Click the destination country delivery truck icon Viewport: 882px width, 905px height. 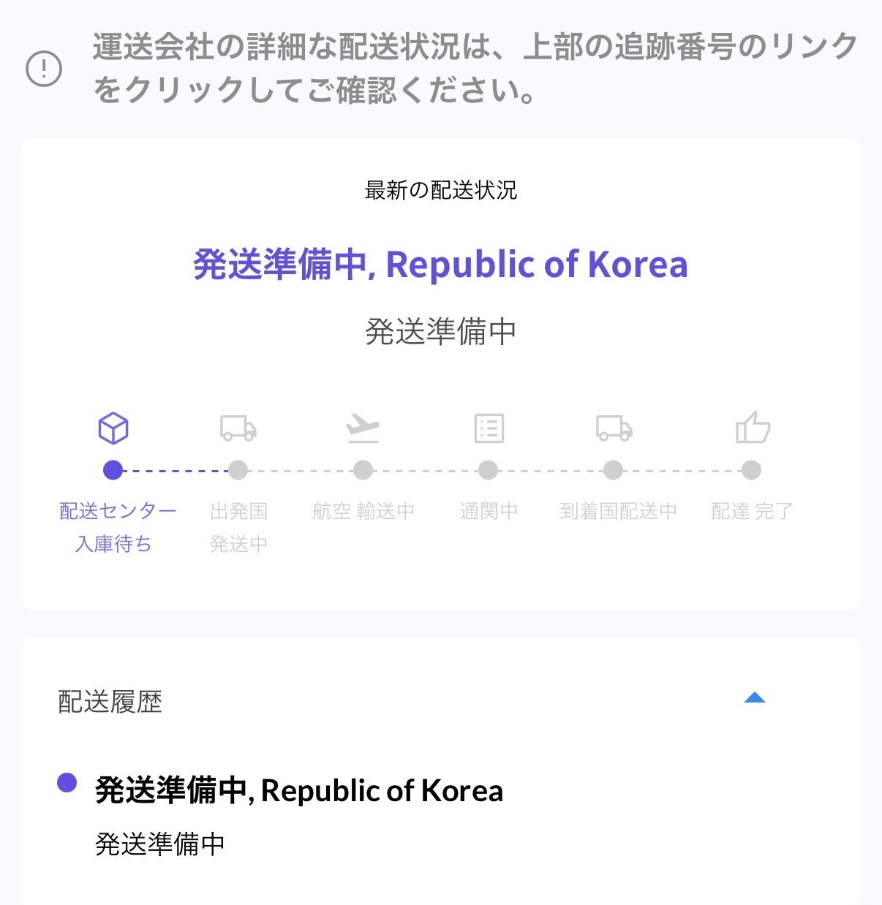(614, 428)
